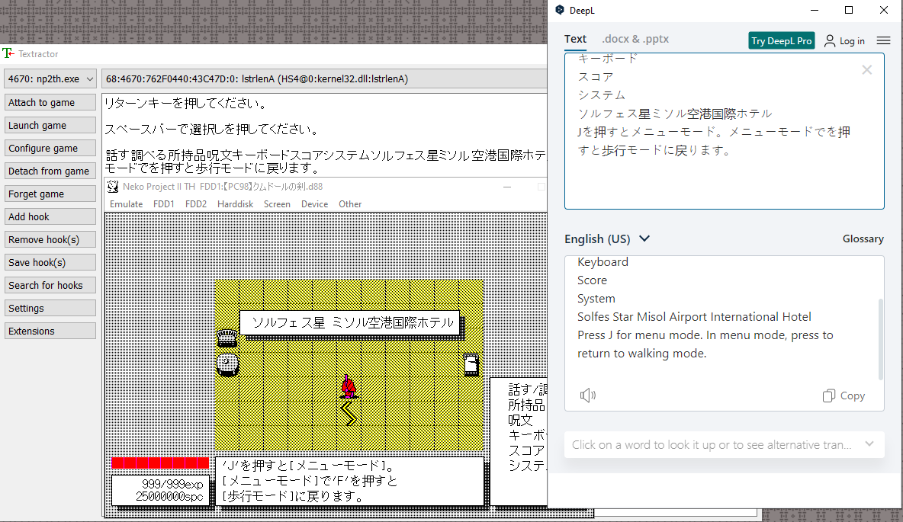903x522 pixels.
Task: Open the DeepL hamburger menu
Action: click(x=883, y=40)
